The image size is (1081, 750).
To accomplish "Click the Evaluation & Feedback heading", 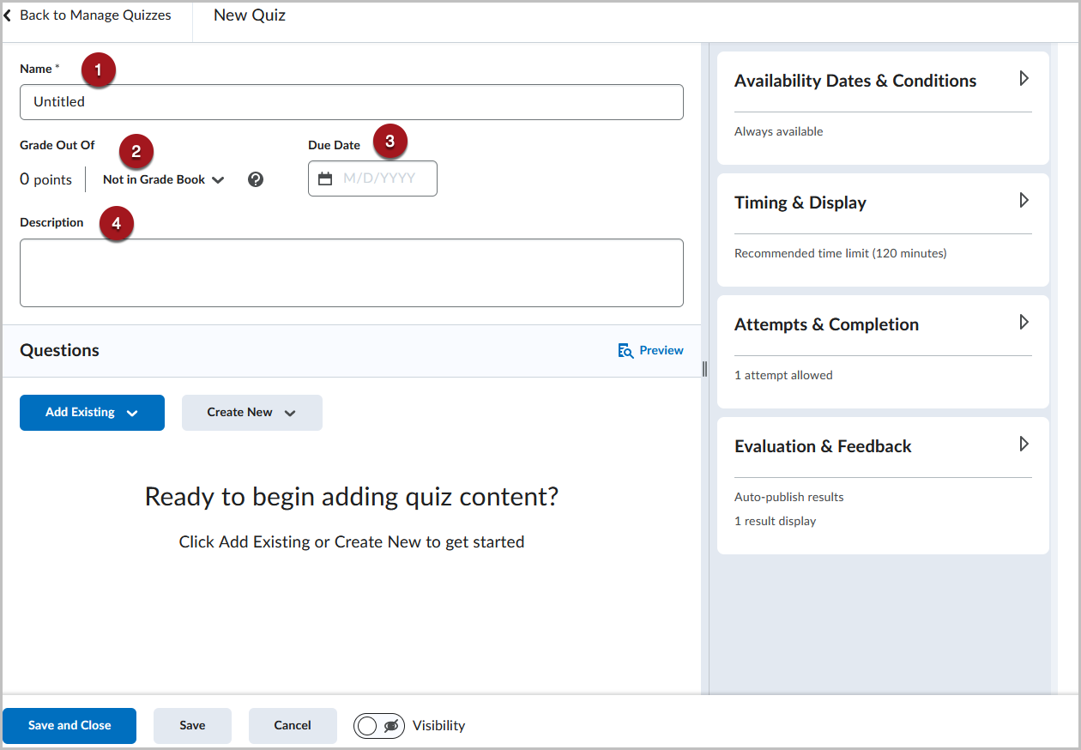I will point(823,446).
